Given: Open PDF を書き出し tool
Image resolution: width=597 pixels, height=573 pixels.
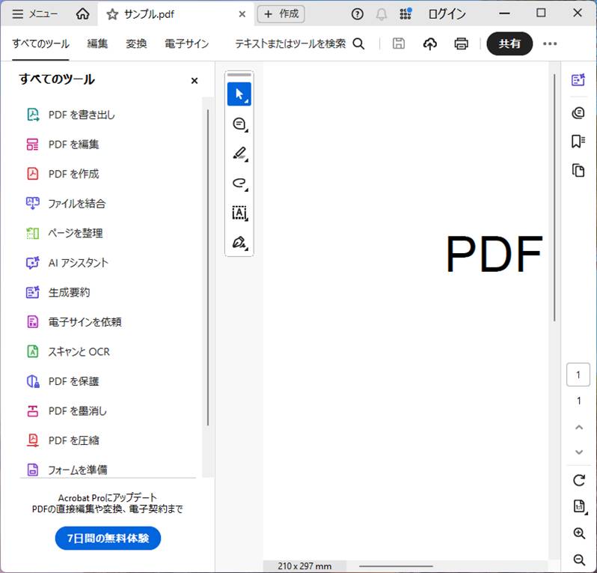Looking at the screenshot, I should tap(70, 115).
